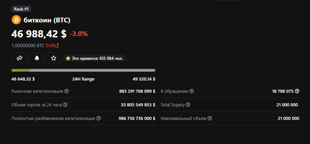Screen dimensions: 310x144
Task: Add Bitcoin to favorites with the star
Action: pyautogui.click(x=53, y=58)
